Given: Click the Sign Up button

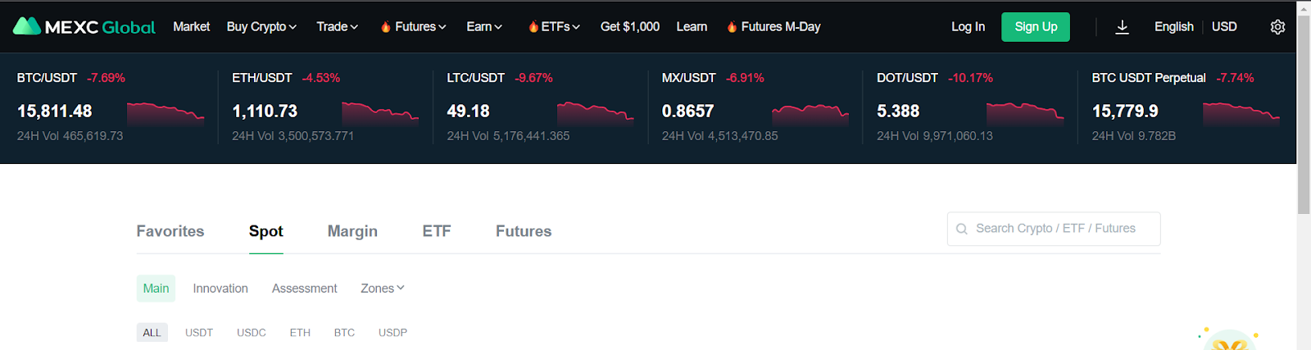Looking at the screenshot, I should [x=1036, y=27].
